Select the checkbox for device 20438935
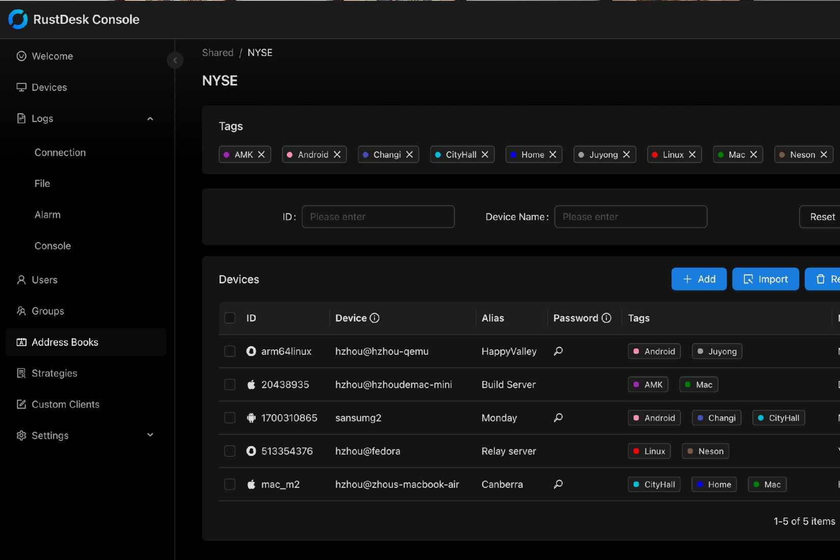Screen dimensions: 840x560 click(230, 384)
